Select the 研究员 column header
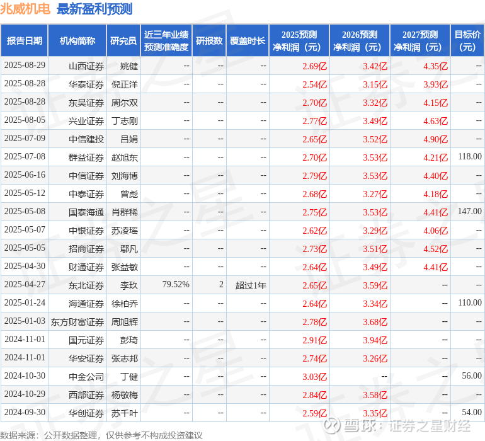This screenshot has width=485, height=441. 123,40
